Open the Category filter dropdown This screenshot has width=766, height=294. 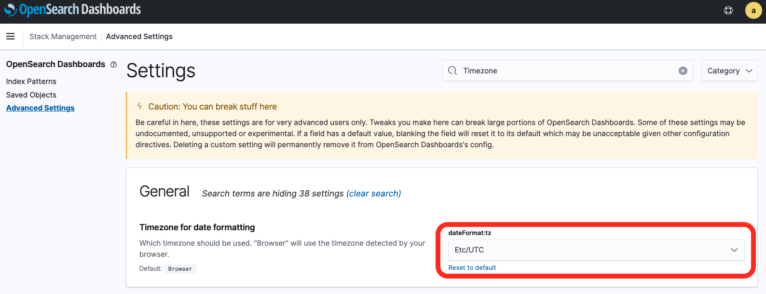pos(729,70)
